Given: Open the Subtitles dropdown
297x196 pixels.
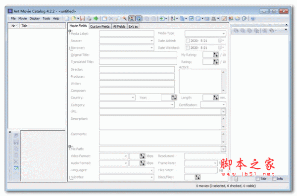Looking at the screenshot, I should pos(151,177).
